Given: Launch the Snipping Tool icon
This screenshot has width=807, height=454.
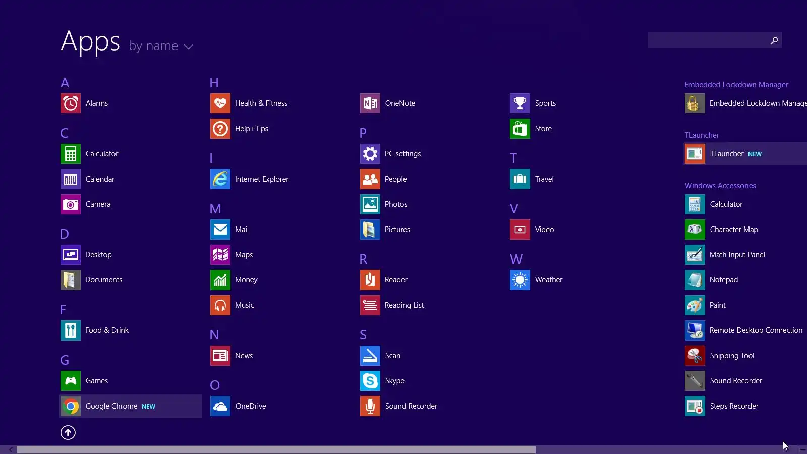Looking at the screenshot, I should pos(695,356).
